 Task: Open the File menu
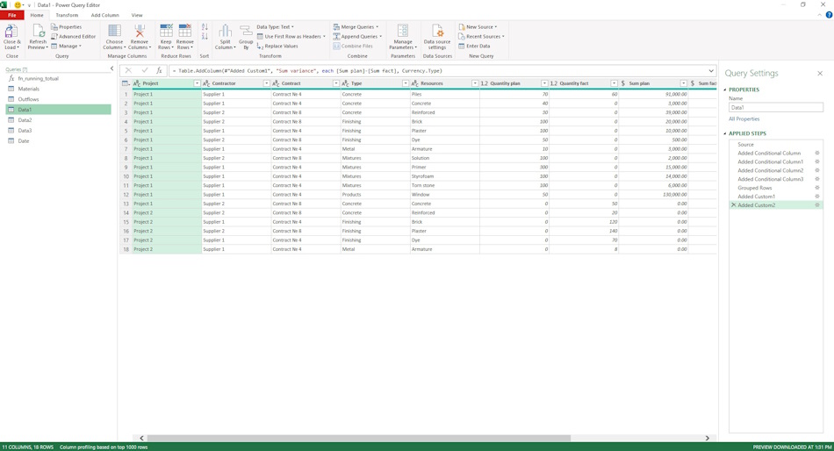11,15
